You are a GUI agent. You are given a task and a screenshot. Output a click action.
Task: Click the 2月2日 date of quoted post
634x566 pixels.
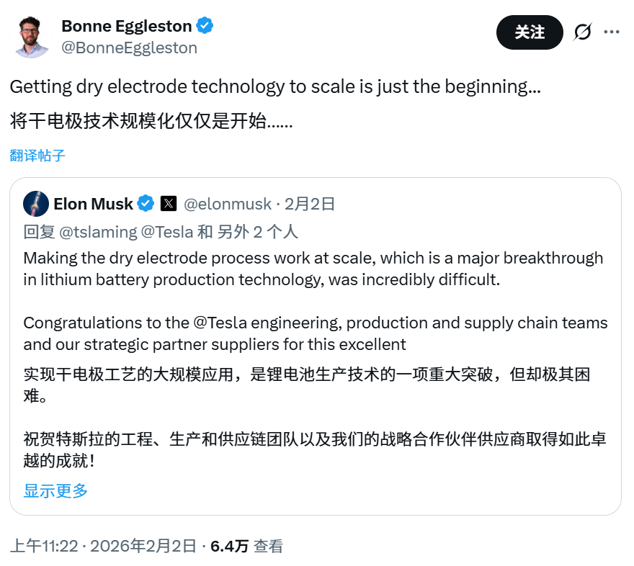pyautogui.click(x=310, y=204)
